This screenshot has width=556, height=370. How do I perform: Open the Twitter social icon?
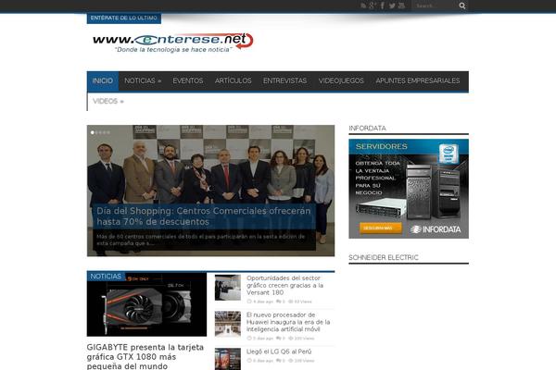392,6
